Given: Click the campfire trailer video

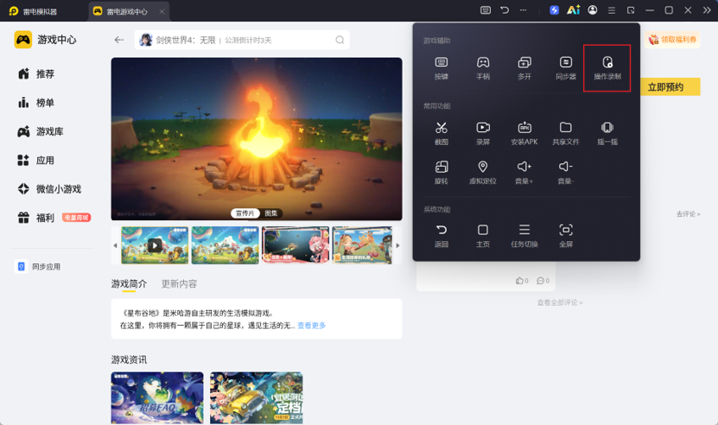Looking at the screenshot, I should coord(257,139).
